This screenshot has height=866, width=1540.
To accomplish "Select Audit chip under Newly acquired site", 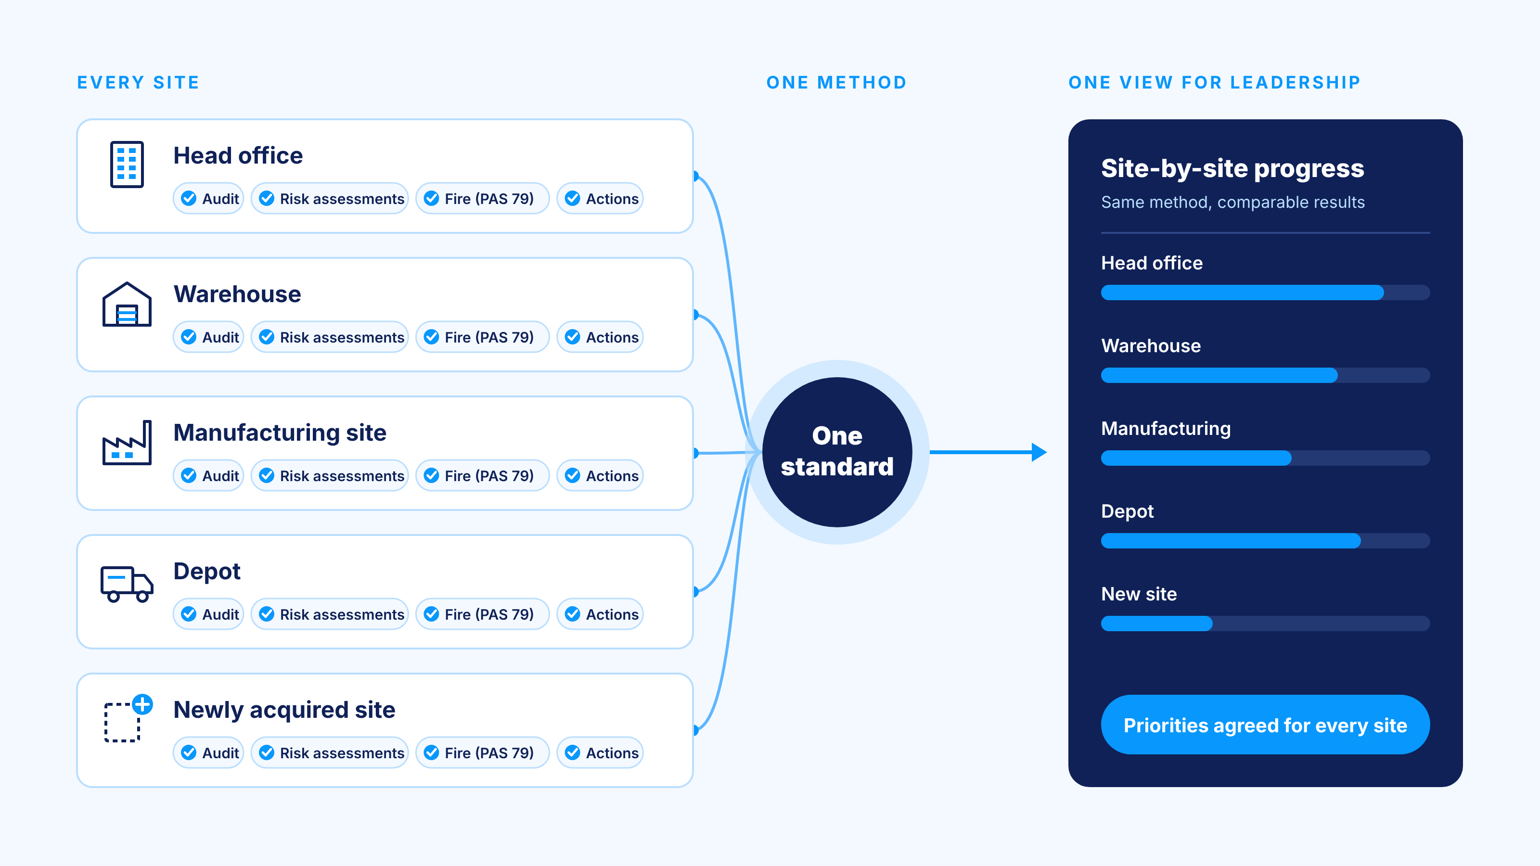I will point(209,753).
